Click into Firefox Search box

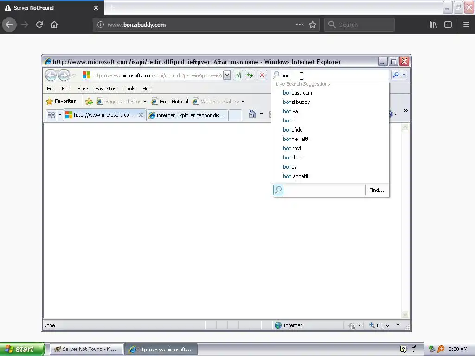click(359, 25)
